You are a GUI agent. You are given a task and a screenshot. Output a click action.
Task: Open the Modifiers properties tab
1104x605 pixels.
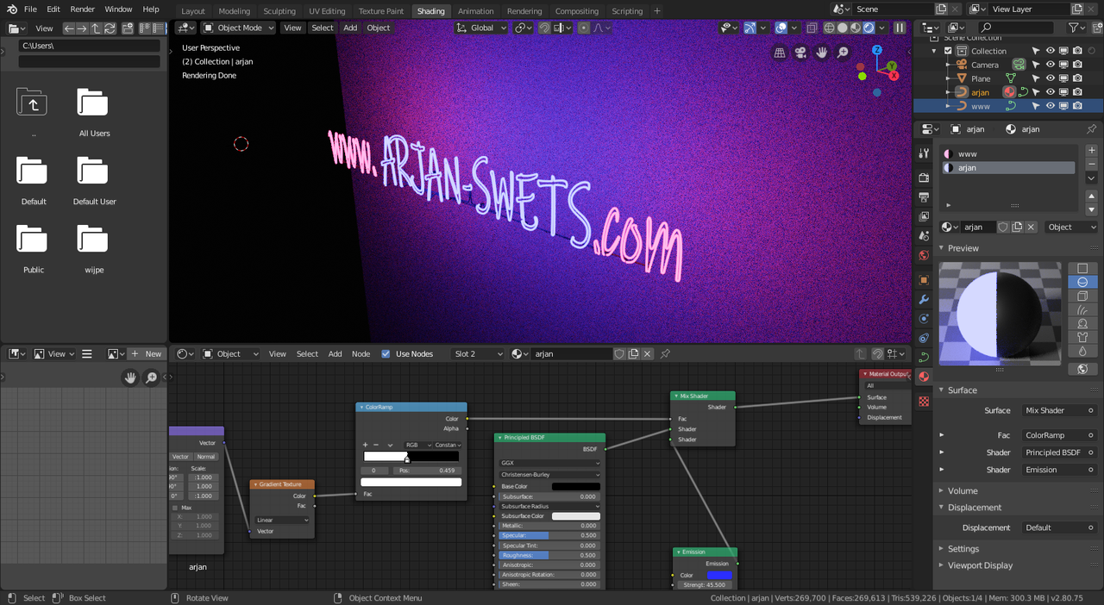pos(924,299)
